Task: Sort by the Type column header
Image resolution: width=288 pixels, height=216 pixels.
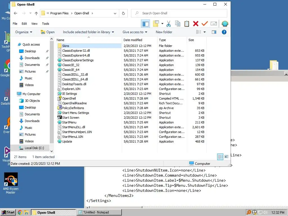Action: 162,40
